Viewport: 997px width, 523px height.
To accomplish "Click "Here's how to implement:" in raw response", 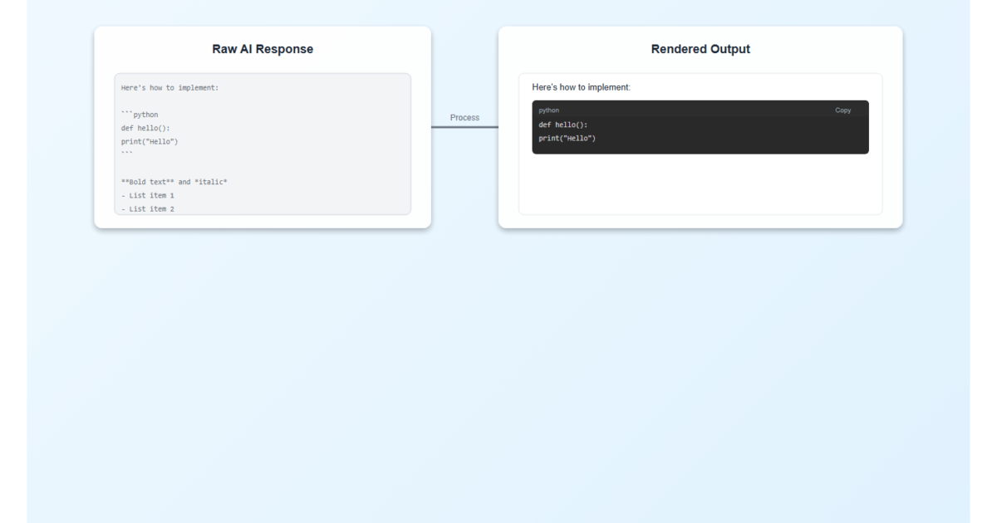I will 169,88.
